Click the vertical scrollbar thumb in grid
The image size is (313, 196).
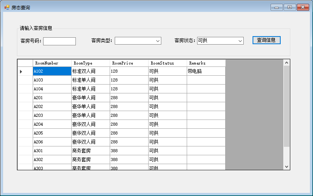(x=287, y=106)
